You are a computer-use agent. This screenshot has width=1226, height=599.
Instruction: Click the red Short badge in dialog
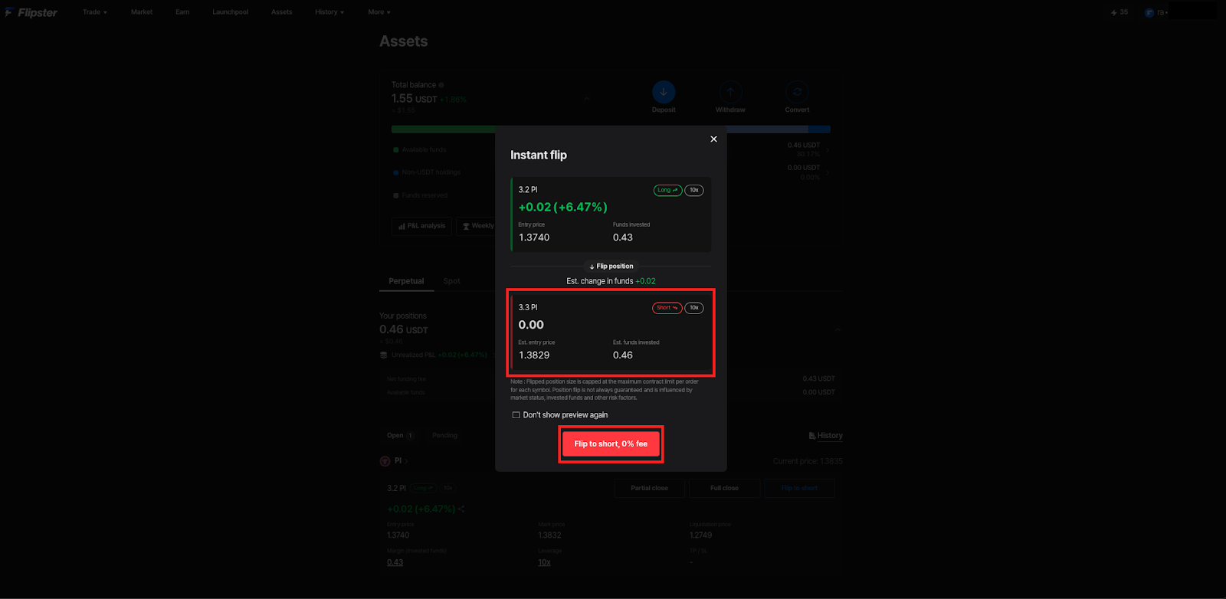click(x=667, y=308)
